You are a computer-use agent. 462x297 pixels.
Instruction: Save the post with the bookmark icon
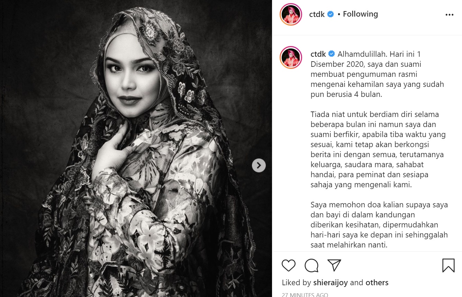pyautogui.click(x=448, y=265)
